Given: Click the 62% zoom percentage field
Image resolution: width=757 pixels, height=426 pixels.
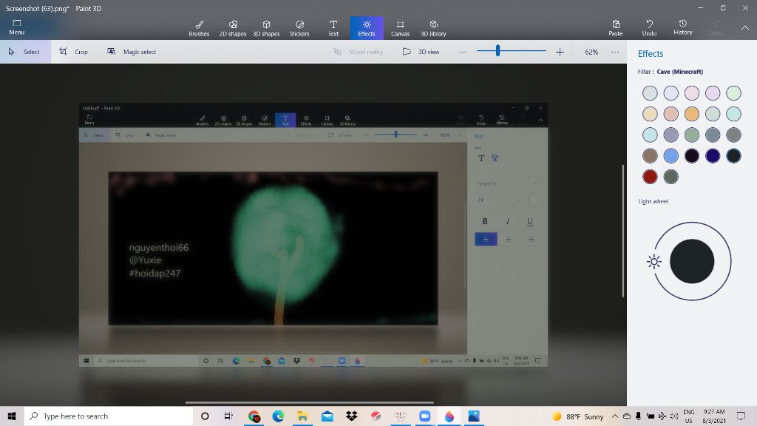Looking at the screenshot, I should click(591, 52).
